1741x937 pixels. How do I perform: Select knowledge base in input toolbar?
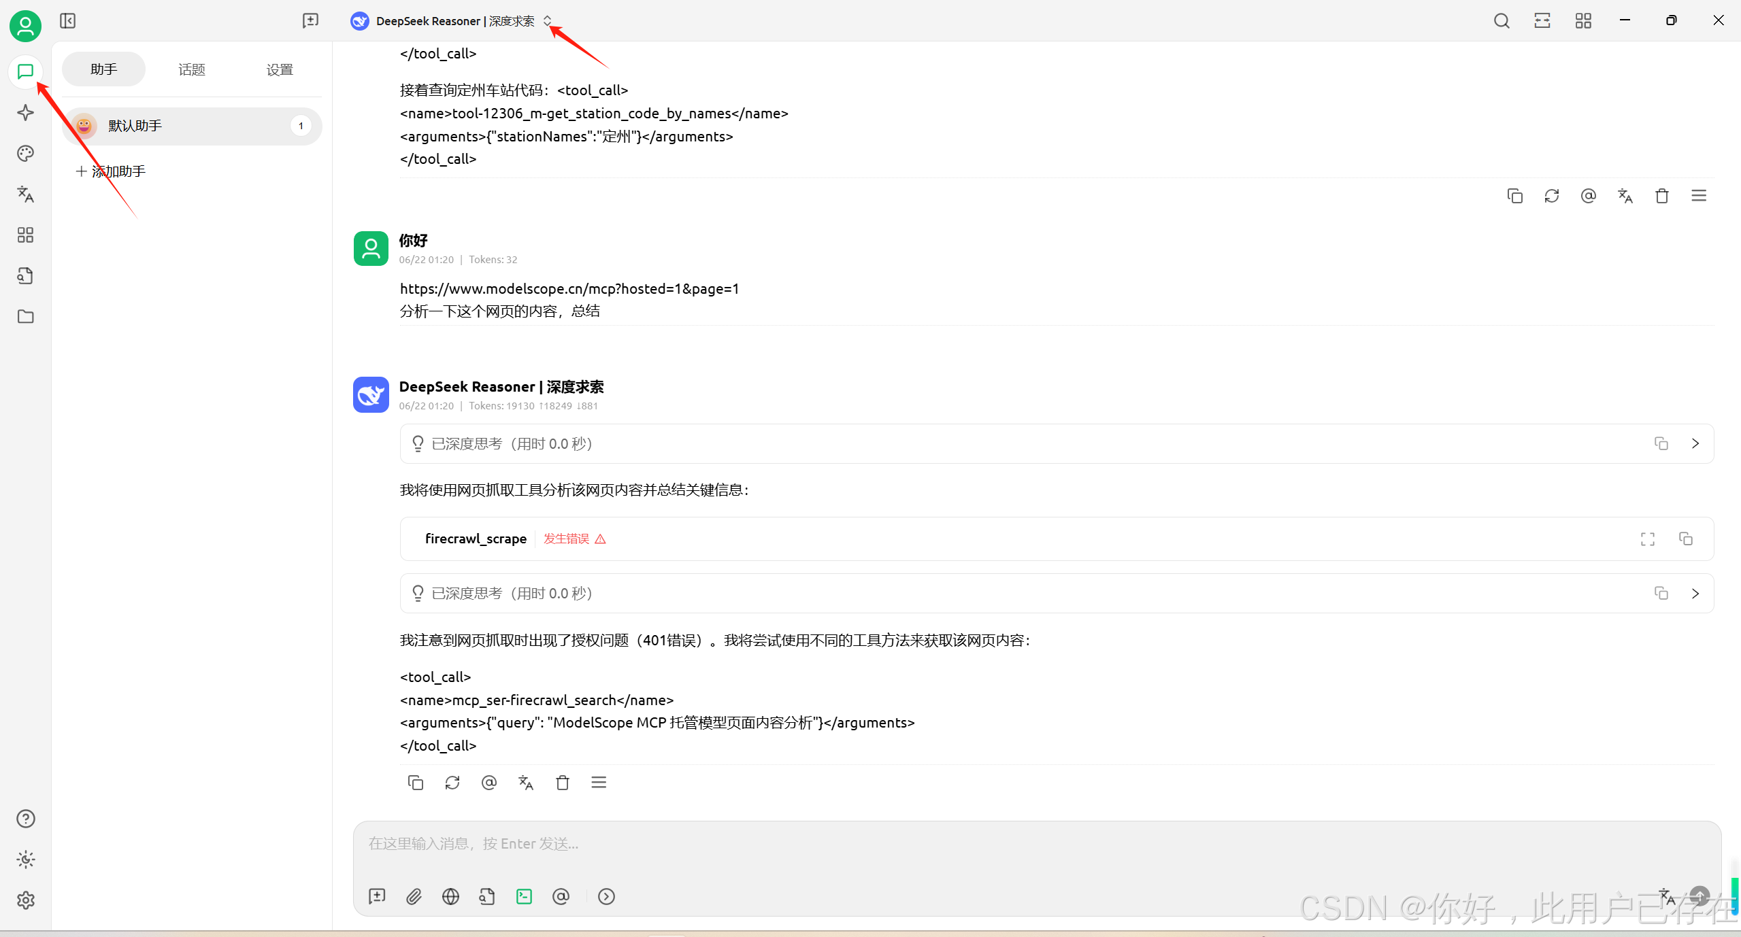click(487, 896)
